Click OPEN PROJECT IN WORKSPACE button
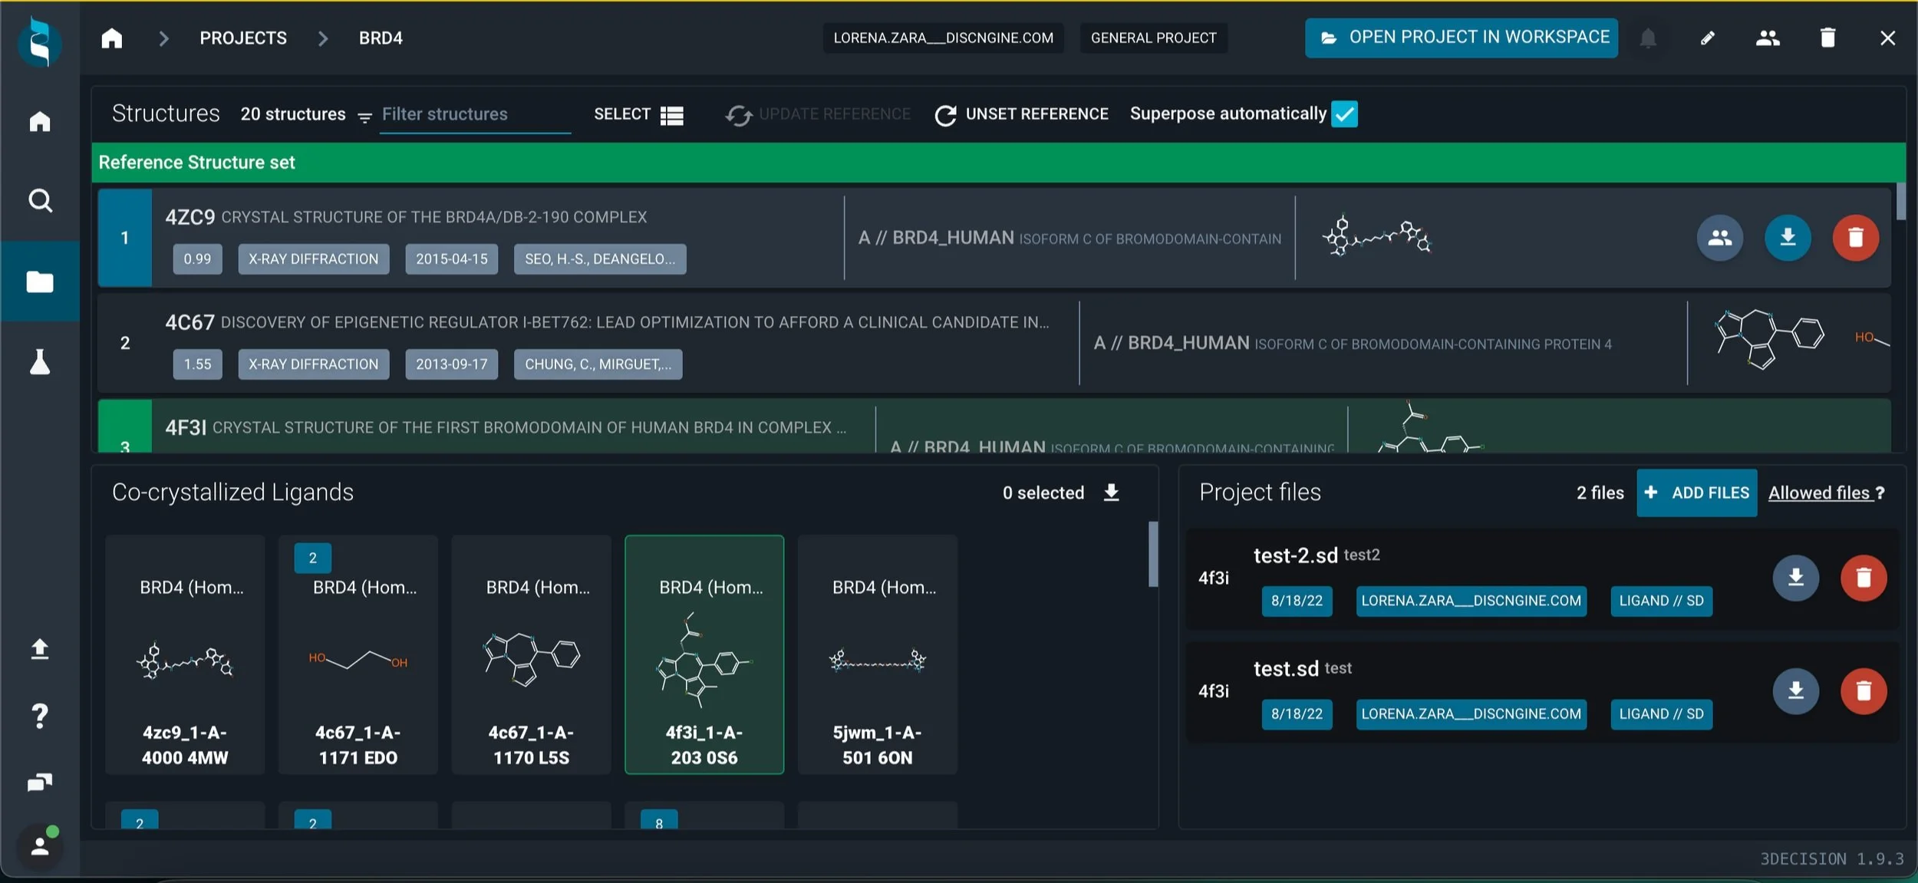Image resolution: width=1918 pixels, height=883 pixels. [x=1461, y=38]
